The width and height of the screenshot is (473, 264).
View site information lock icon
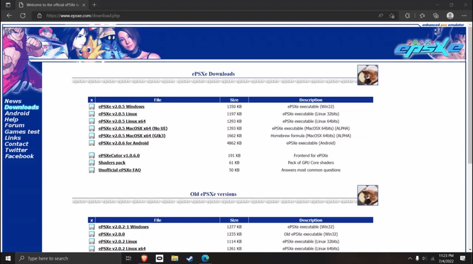tap(39, 16)
